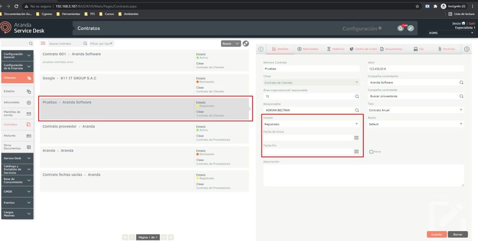
Task: Switch to Archivos tab
Action: pos(447,49)
